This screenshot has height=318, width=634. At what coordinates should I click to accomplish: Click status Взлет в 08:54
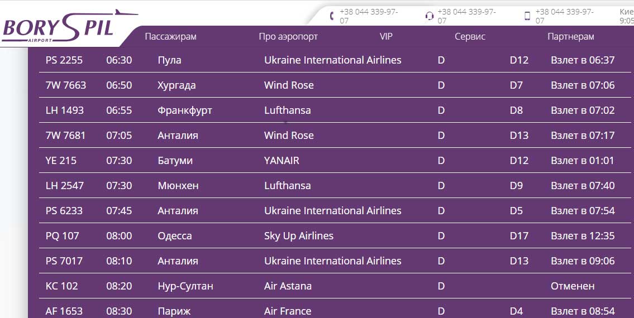pos(583,311)
